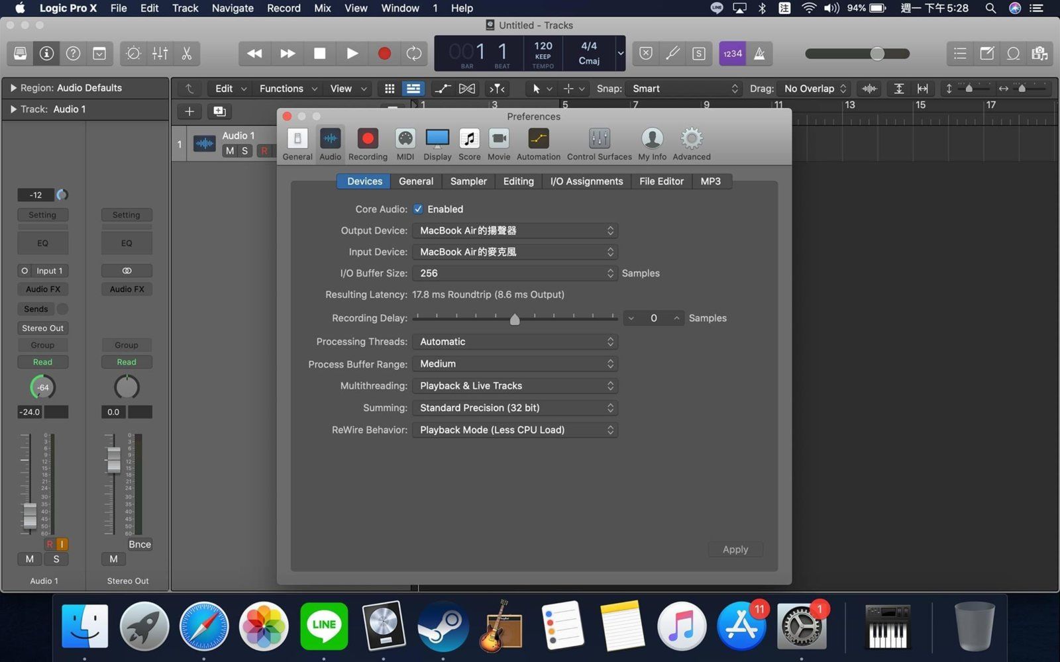The width and height of the screenshot is (1060, 662).
Task: Open the Snap Smart dropdown
Action: tap(684, 89)
